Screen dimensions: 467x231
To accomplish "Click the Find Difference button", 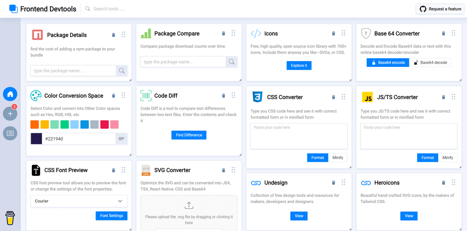I will [189, 135].
